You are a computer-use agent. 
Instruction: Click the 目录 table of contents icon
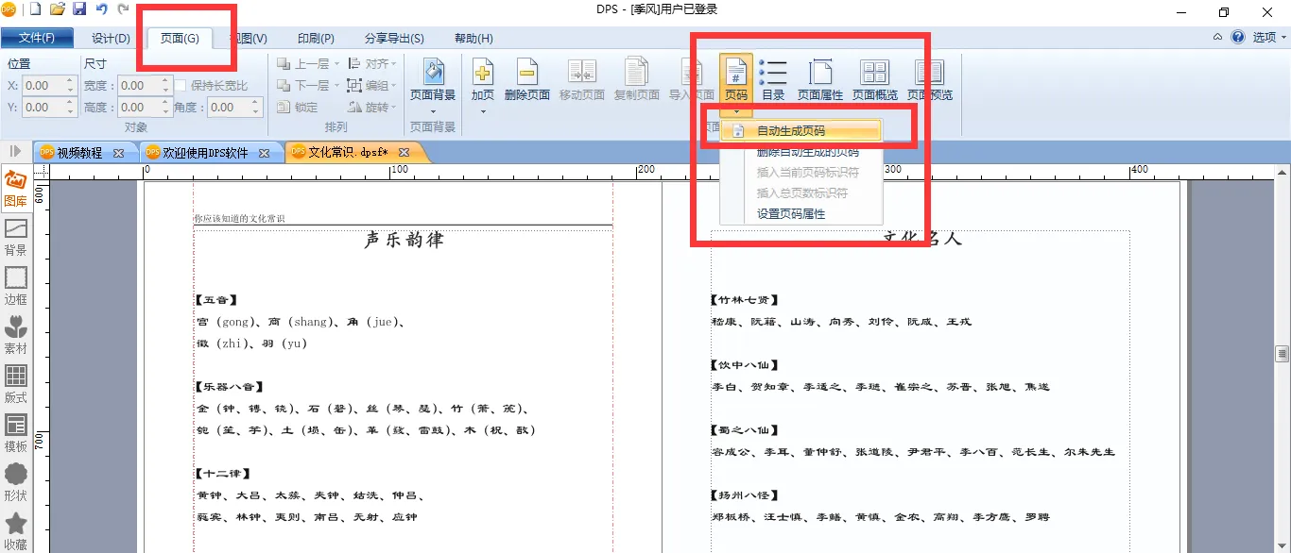pos(773,78)
